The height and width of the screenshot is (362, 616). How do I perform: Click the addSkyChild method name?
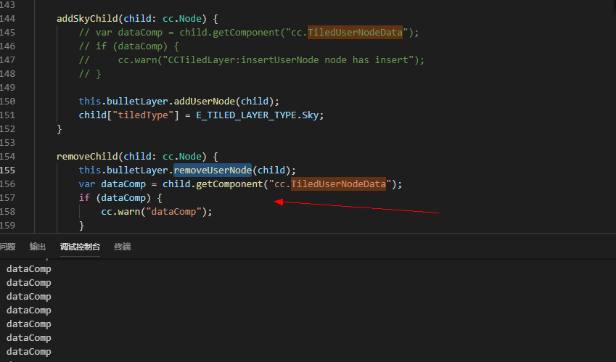click(87, 18)
